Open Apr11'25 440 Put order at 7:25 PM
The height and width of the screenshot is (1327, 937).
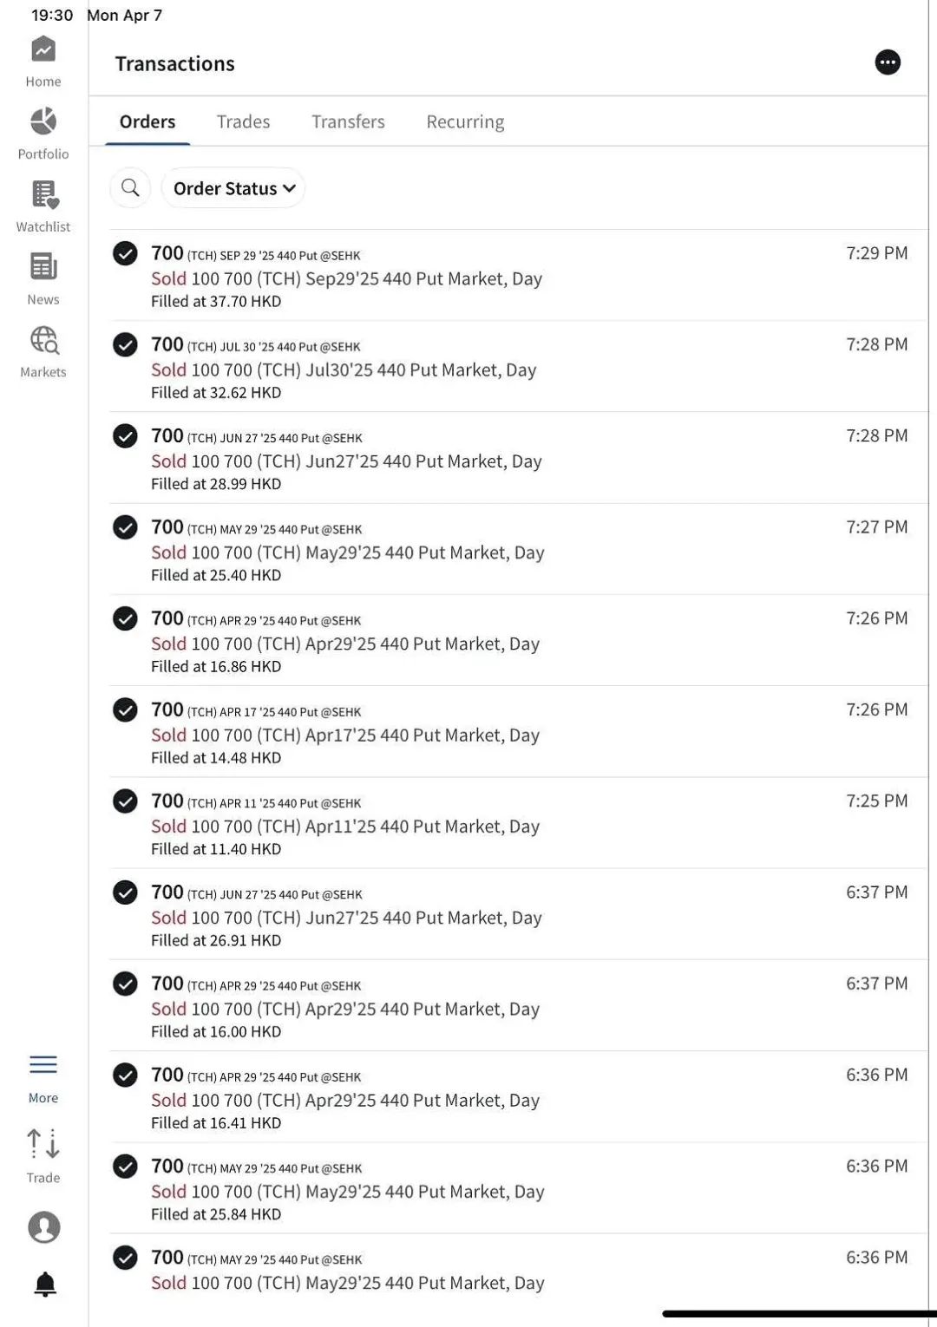click(x=519, y=823)
